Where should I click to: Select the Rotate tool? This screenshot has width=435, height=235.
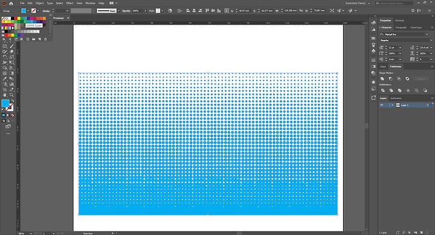click(x=5, y=57)
